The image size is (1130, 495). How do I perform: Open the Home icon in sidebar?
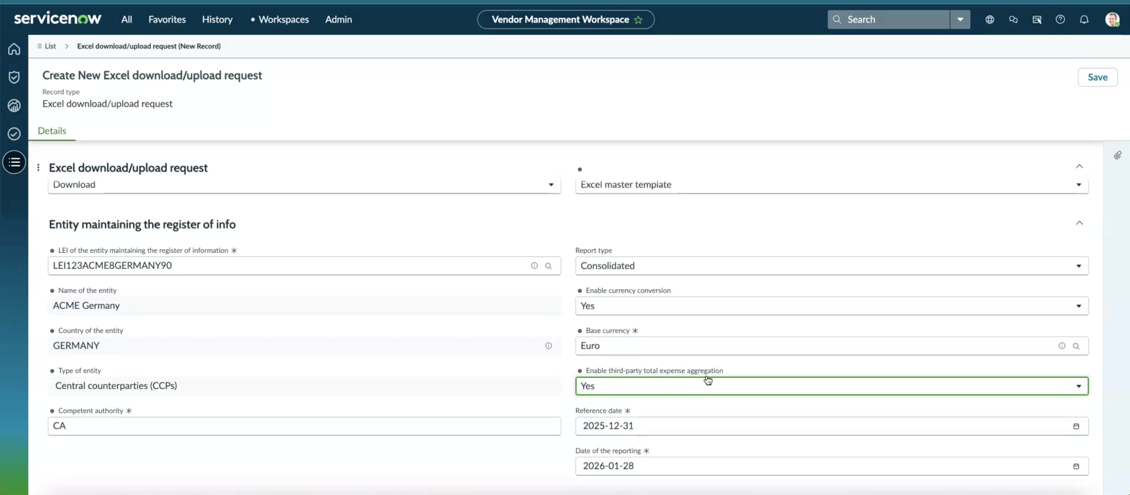pyautogui.click(x=14, y=49)
